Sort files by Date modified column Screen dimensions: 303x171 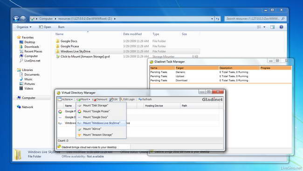pos(132,34)
